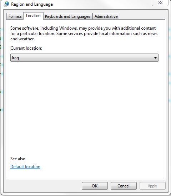The height and width of the screenshot is (196, 171).
Task: Open the Keyboards and Languages tab
Action: tap(67, 16)
